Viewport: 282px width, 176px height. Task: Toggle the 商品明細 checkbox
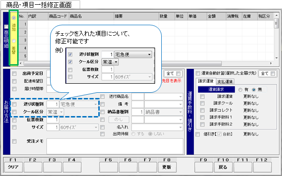[6, 27]
